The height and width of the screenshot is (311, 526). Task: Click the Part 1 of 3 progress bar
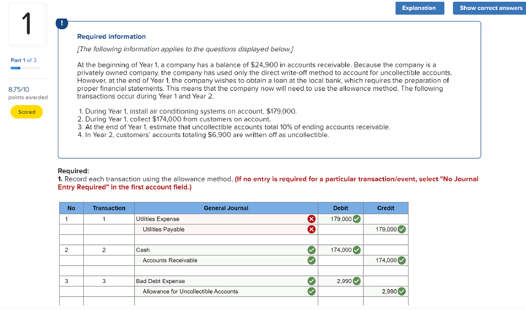point(25,68)
